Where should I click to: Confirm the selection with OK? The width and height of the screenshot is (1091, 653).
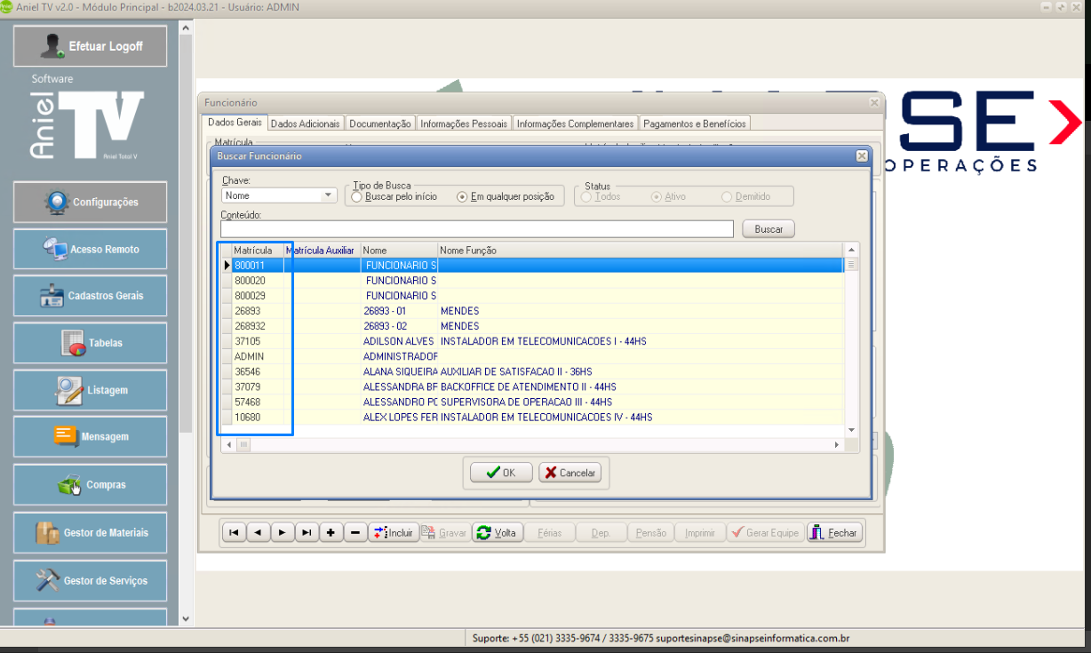pos(498,473)
